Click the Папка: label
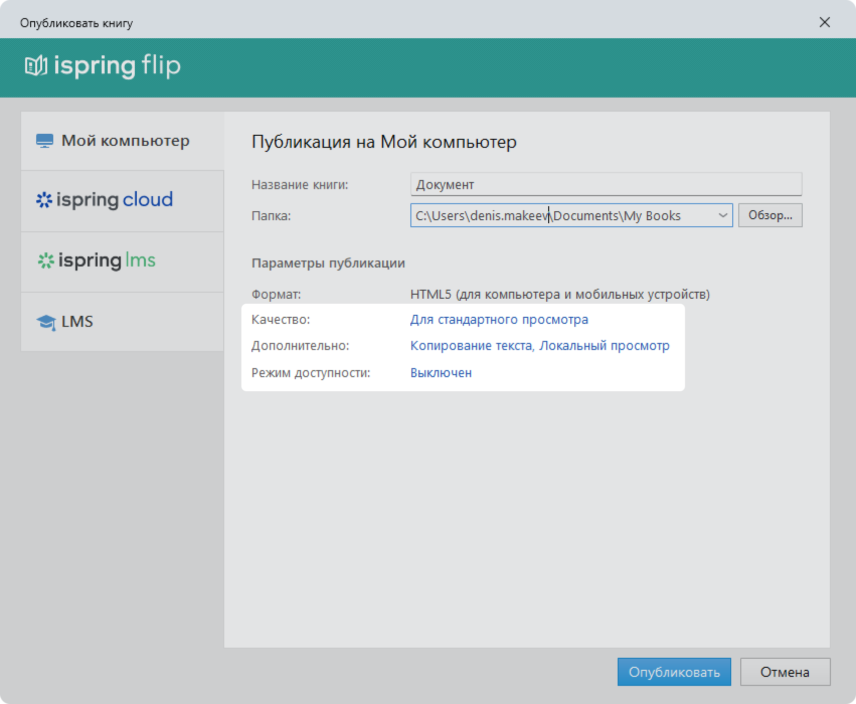856x704 pixels. pos(271,216)
